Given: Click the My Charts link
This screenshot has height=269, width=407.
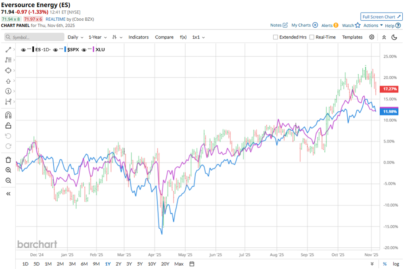Looking at the screenshot, I should pyautogui.click(x=301, y=25).
